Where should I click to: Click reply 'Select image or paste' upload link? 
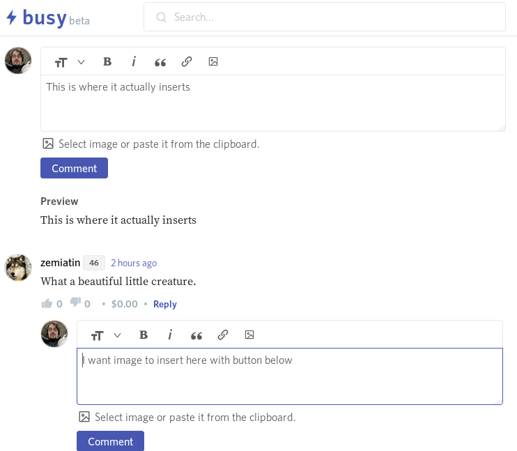coord(195,418)
